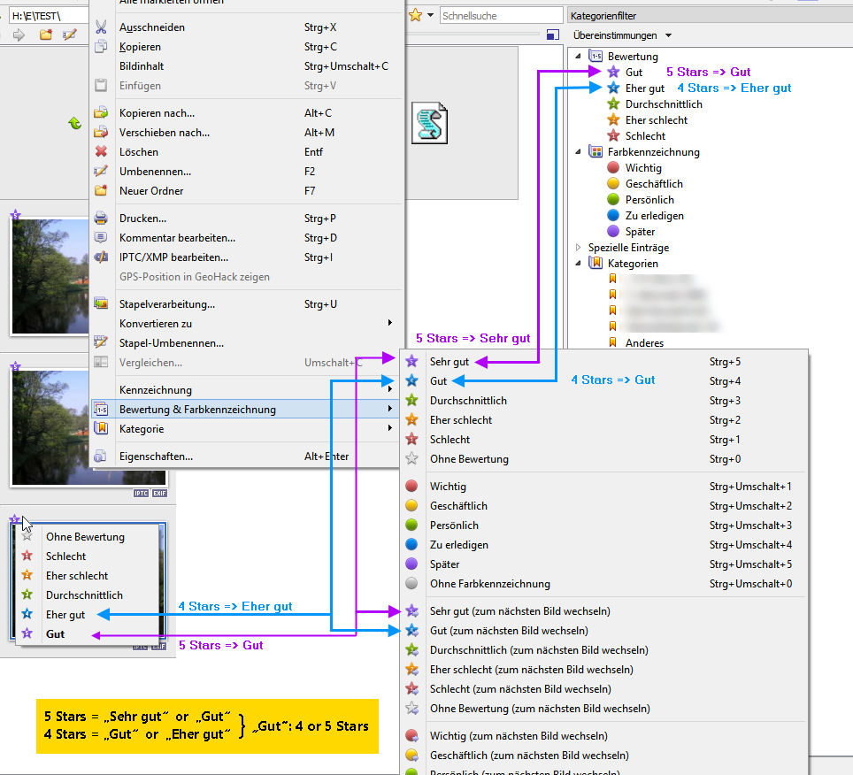This screenshot has width=853, height=775.
Task: Click the Kategorie bookmark icon in menu
Action: [101, 428]
